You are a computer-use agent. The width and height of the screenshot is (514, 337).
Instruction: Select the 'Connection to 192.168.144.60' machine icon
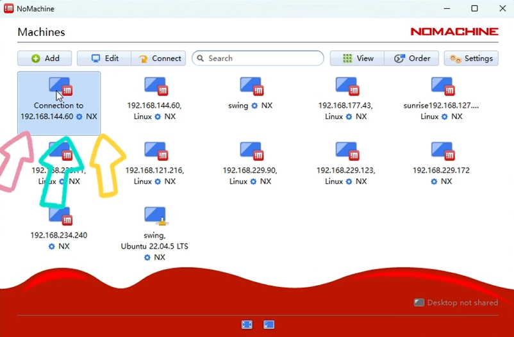point(61,86)
